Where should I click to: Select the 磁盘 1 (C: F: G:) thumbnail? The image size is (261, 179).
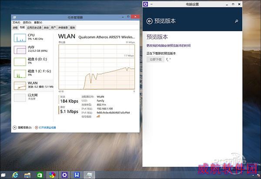tap(20, 74)
